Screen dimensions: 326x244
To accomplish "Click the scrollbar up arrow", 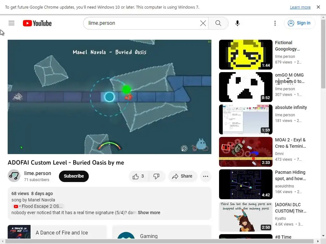I will [x=323, y=17].
